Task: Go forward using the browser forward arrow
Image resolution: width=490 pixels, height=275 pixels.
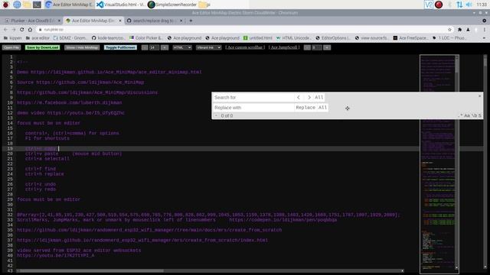Action: [x=14, y=29]
